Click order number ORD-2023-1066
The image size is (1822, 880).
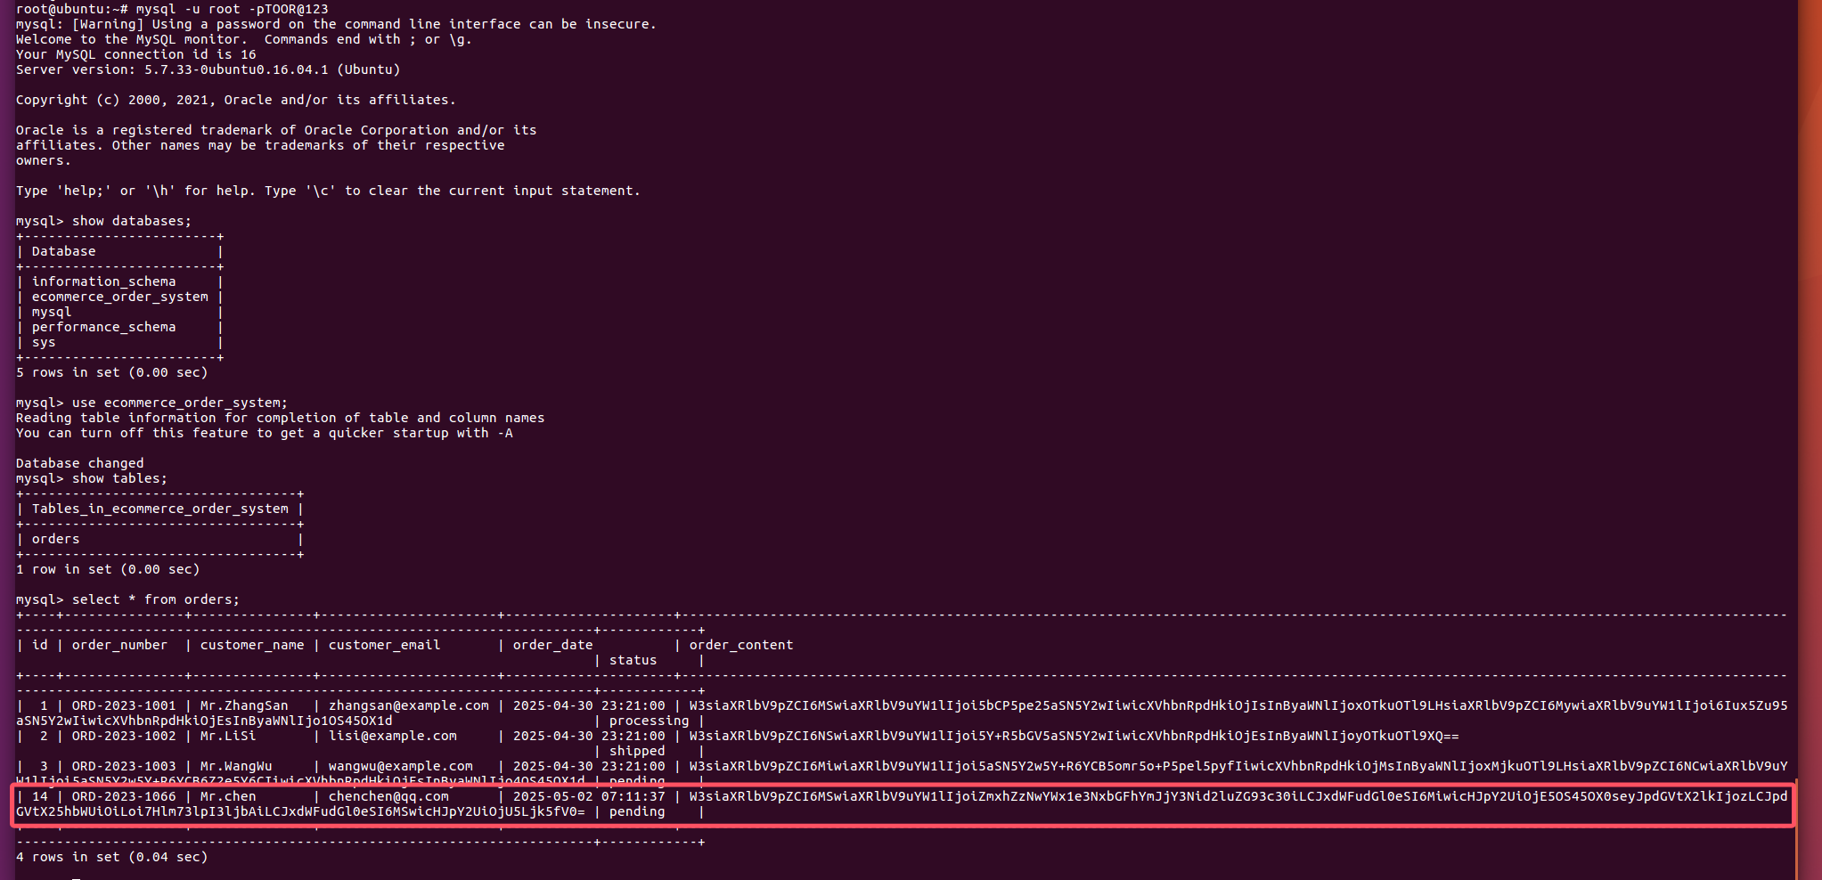click(124, 796)
